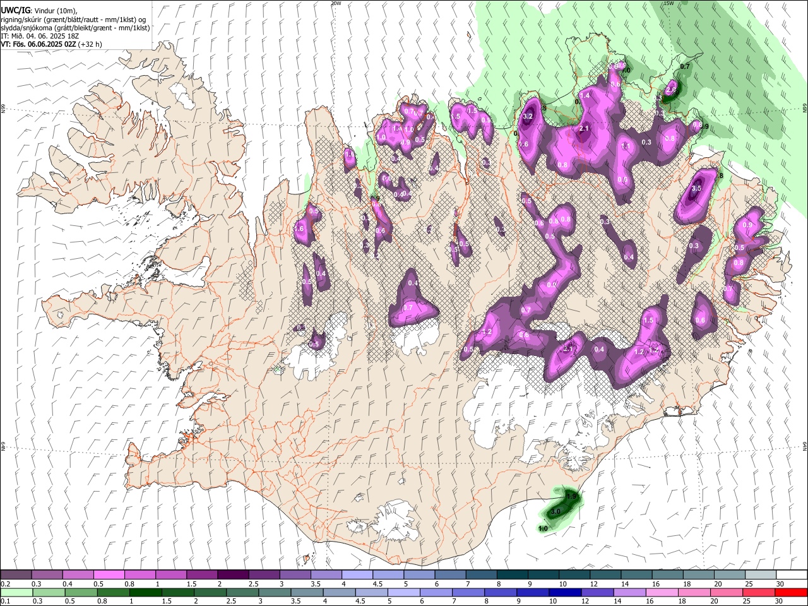Click the 1.9 rain value in green cell
The width and height of the screenshot is (808, 606).
click(x=571, y=497)
